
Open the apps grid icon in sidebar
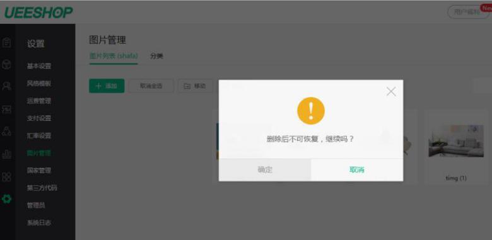pos(6,177)
